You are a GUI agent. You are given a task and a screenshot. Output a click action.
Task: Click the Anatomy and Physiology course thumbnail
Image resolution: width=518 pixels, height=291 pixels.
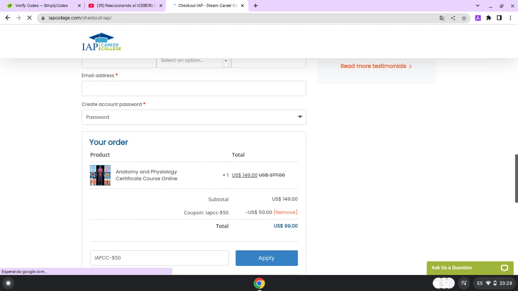100,175
